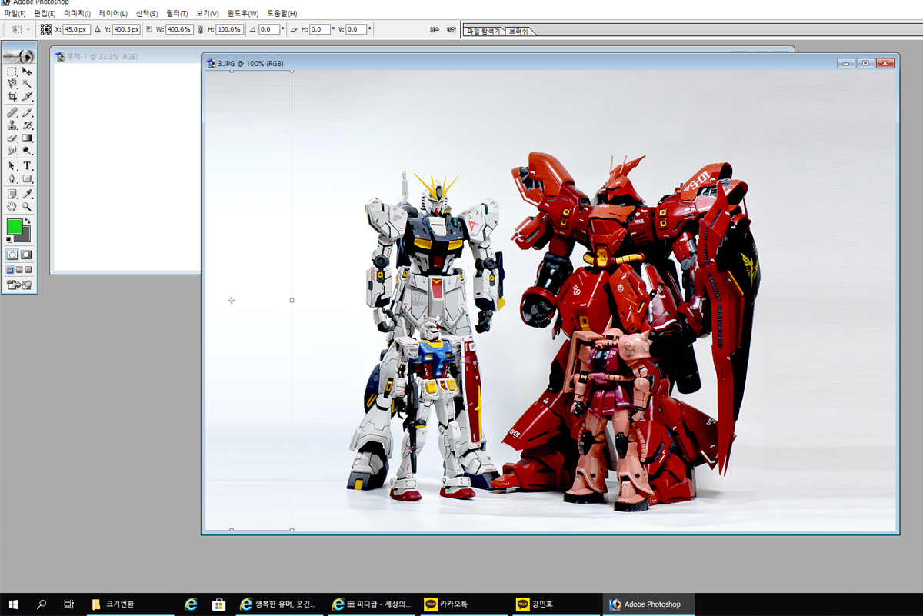The image size is (923, 616).
Task: Select the Slice tool
Action: pos(27,97)
